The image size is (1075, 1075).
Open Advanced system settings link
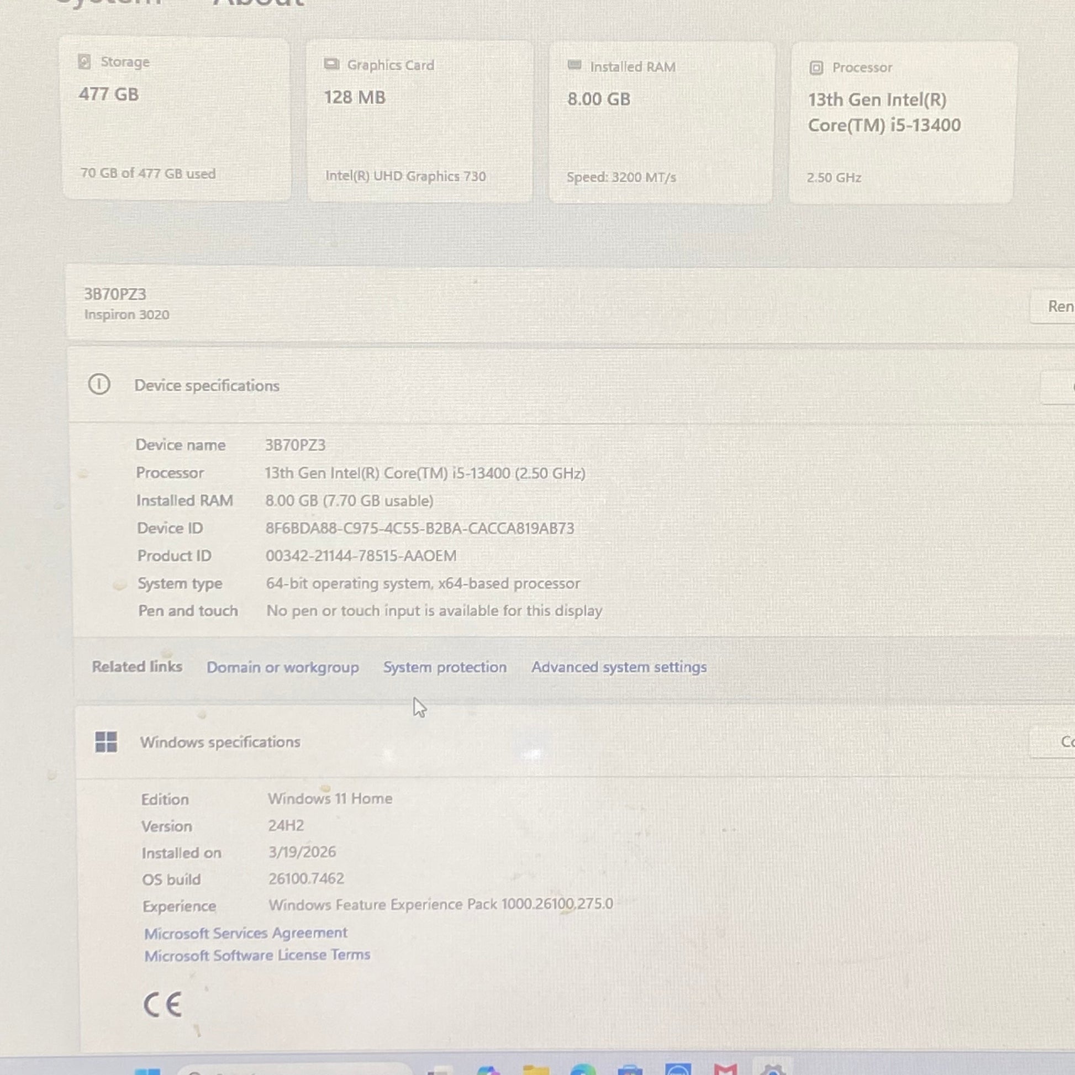(x=619, y=667)
